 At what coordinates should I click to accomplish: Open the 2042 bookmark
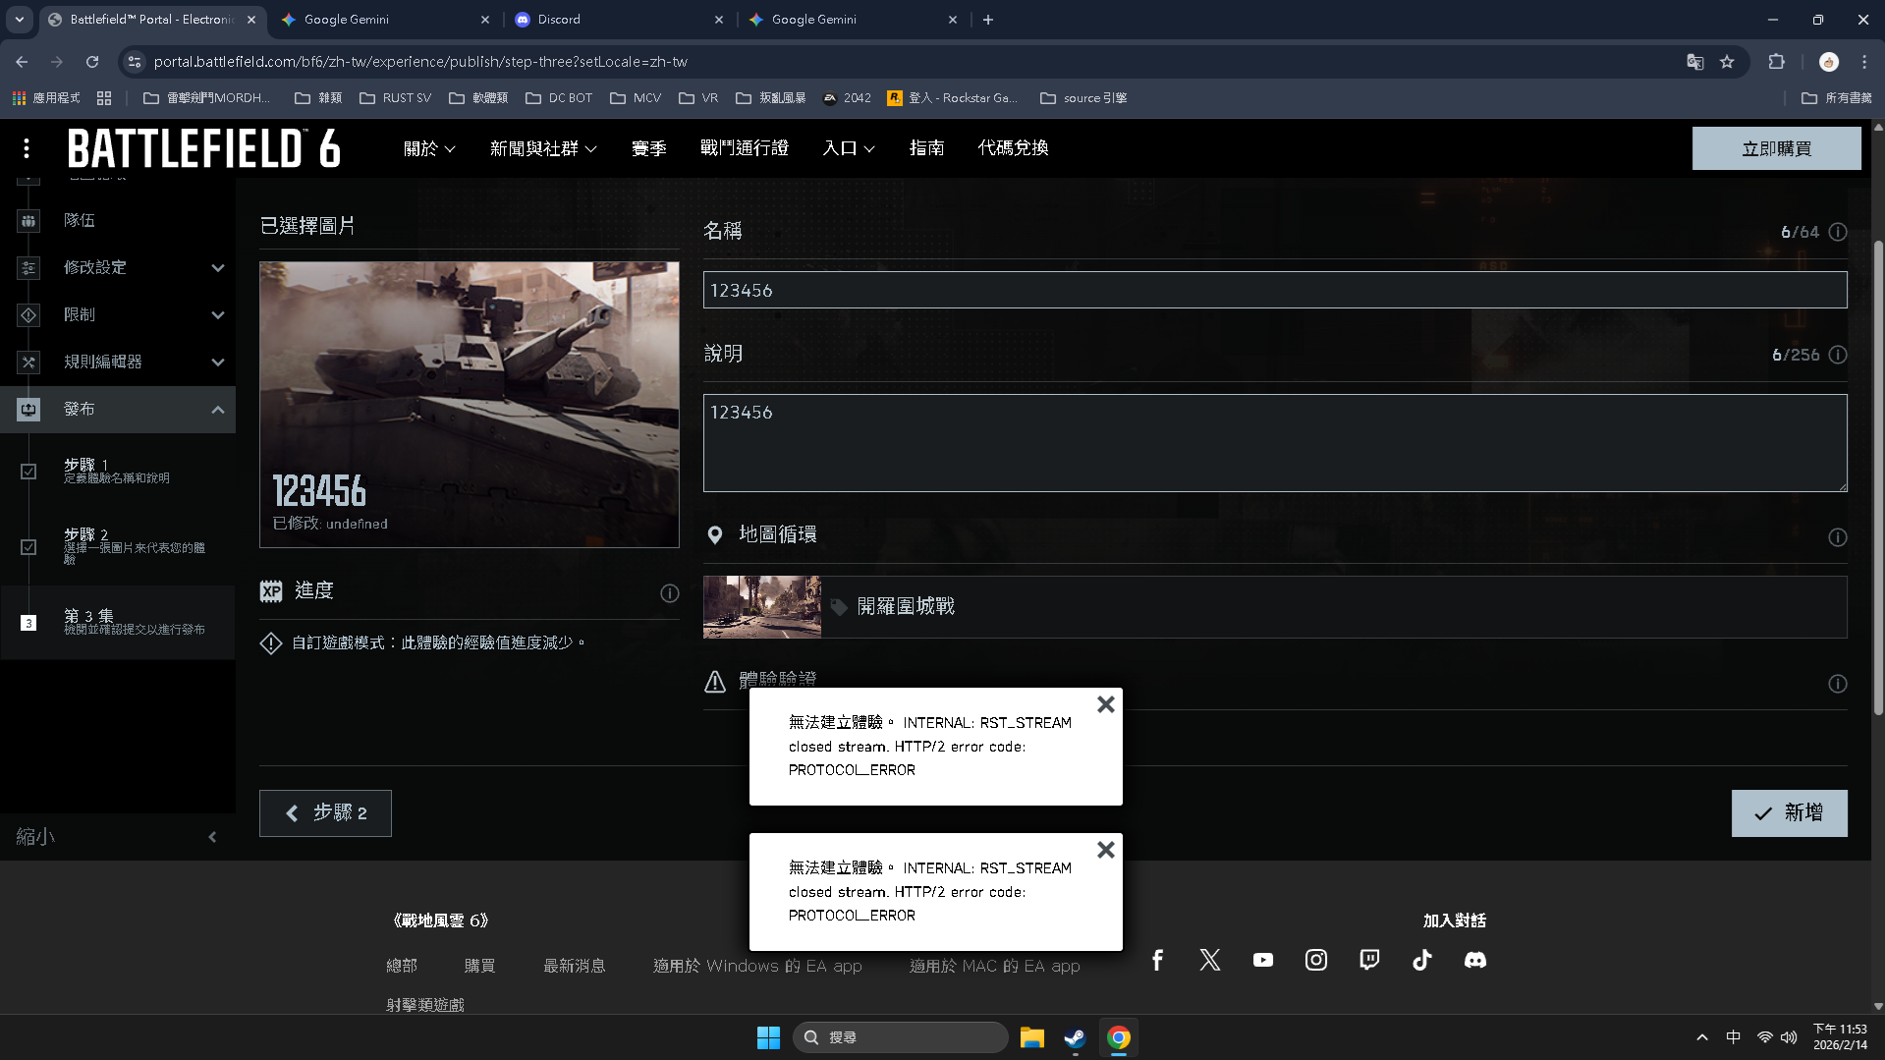tap(847, 98)
